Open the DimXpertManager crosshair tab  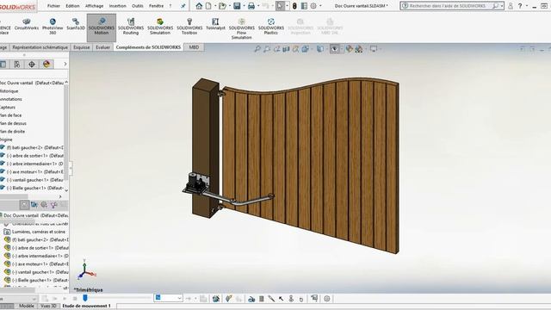[32, 64]
